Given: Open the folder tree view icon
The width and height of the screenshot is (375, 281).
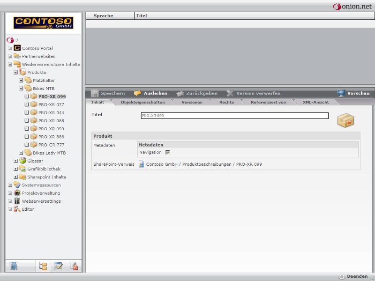Looking at the screenshot, I should 43,266.
